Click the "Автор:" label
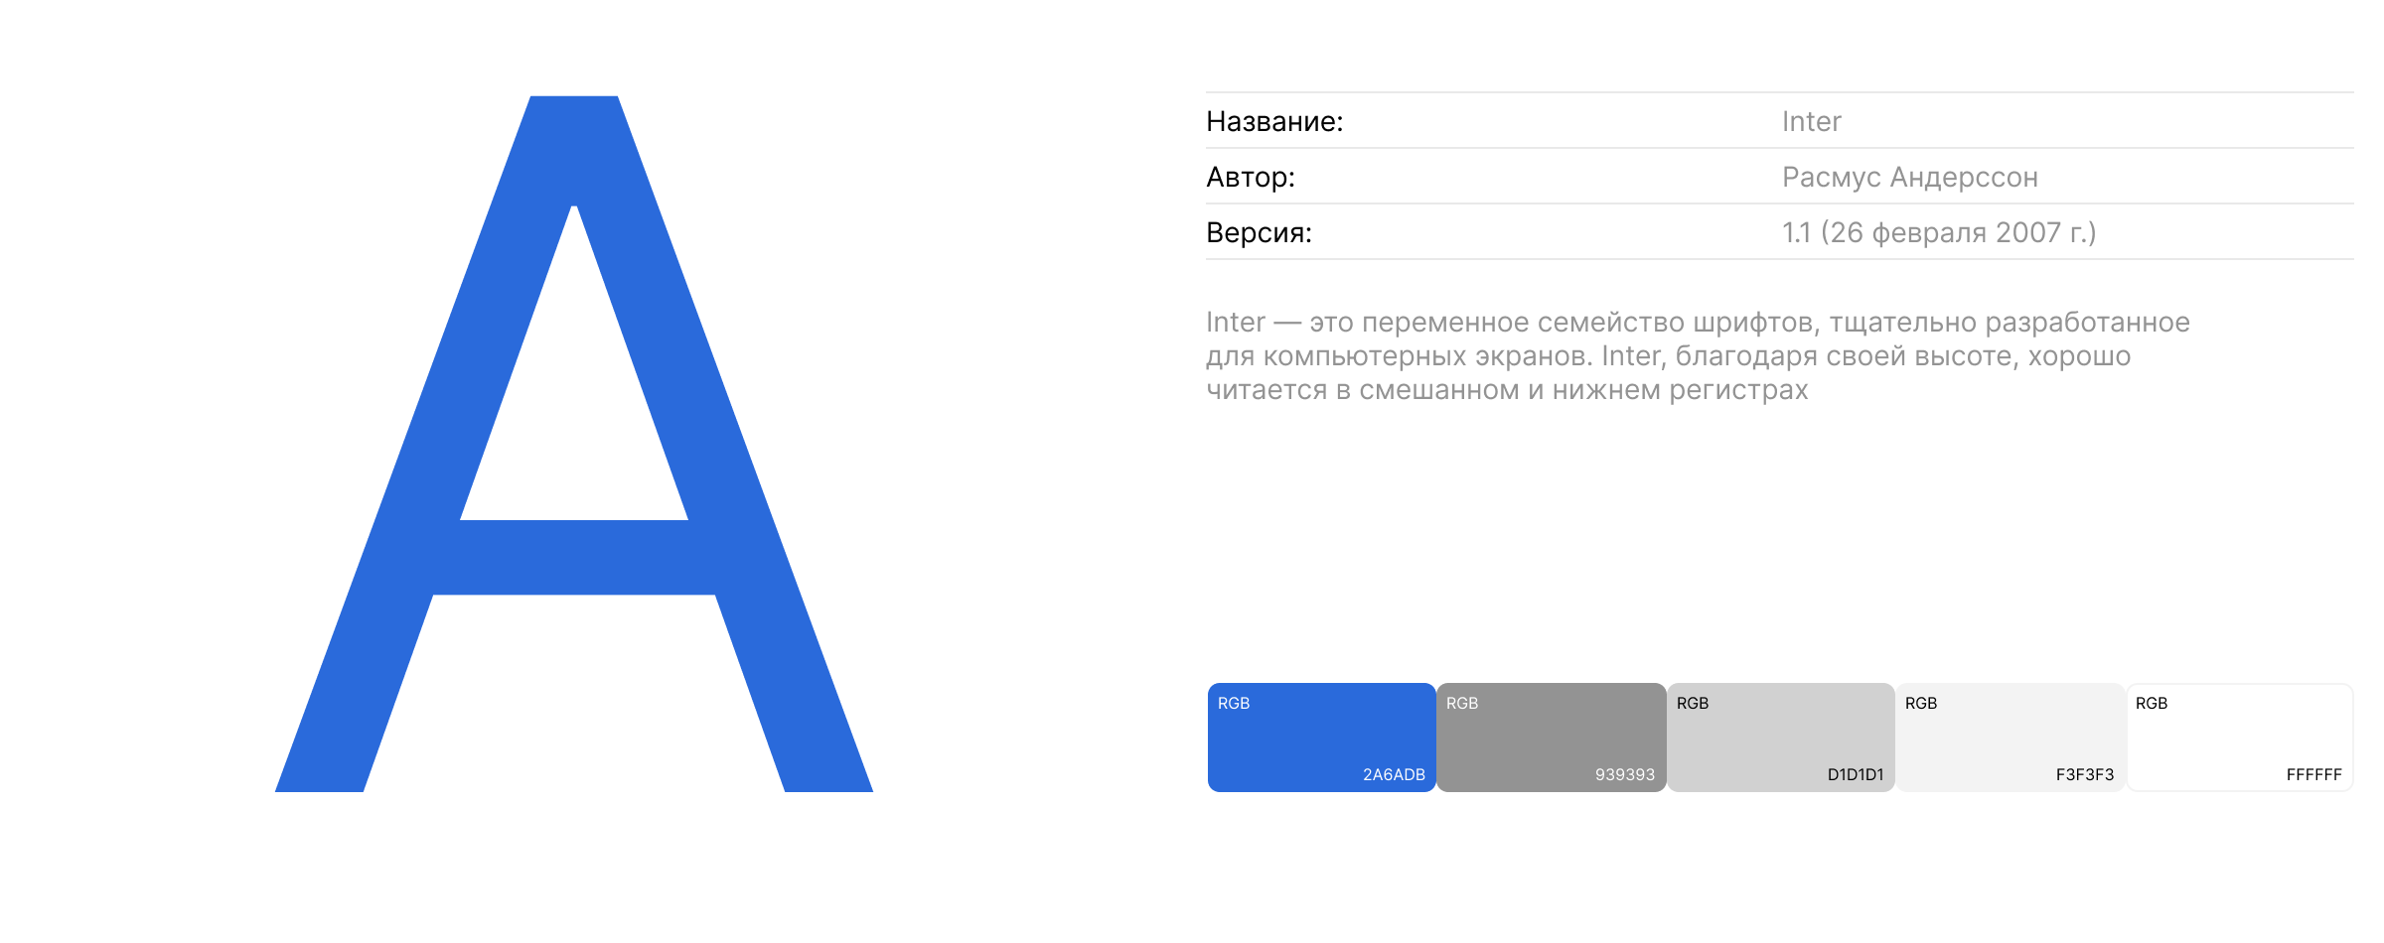2384x943 pixels. coord(1251,177)
